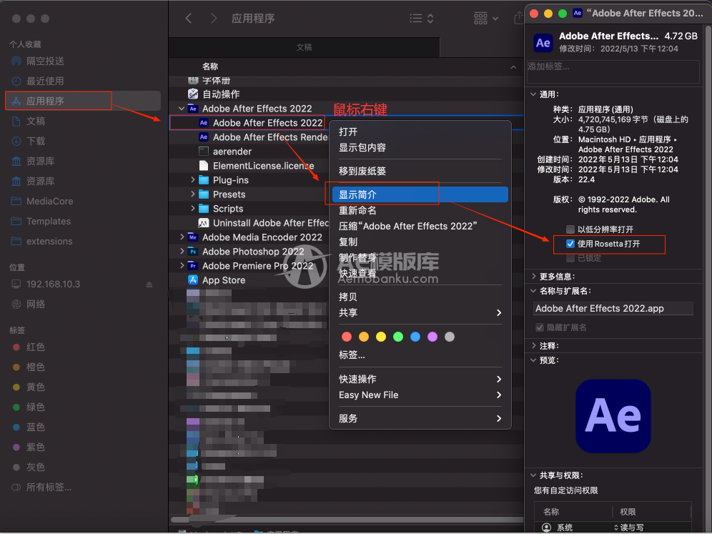
Task: Click the large Ae preview icon
Action: 613,417
